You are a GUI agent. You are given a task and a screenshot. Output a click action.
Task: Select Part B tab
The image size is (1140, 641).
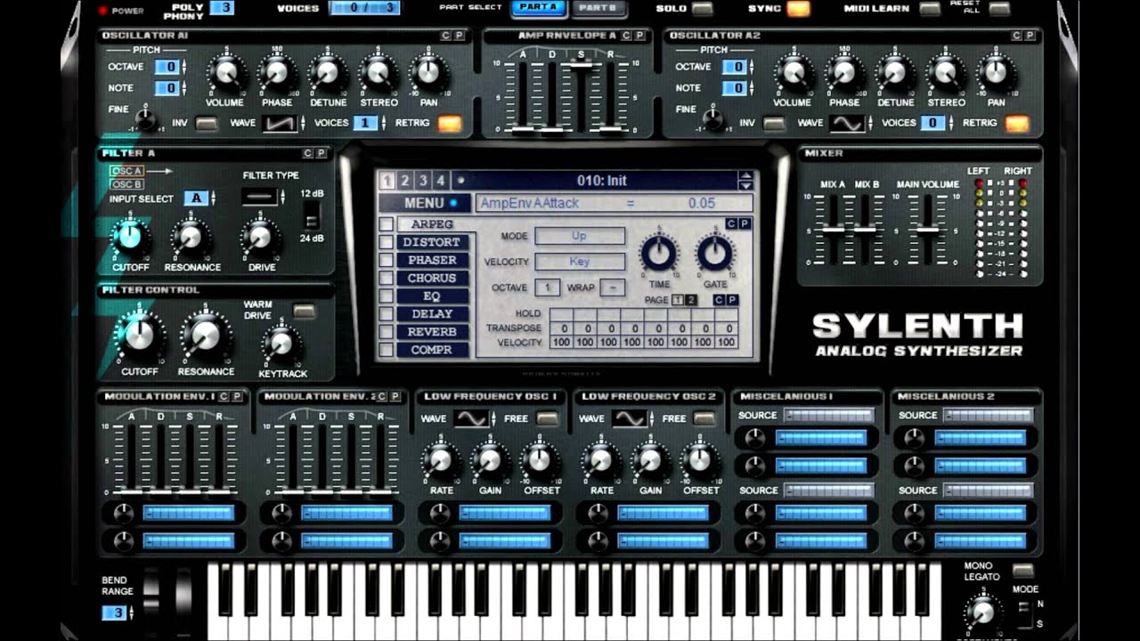coord(598,8)
